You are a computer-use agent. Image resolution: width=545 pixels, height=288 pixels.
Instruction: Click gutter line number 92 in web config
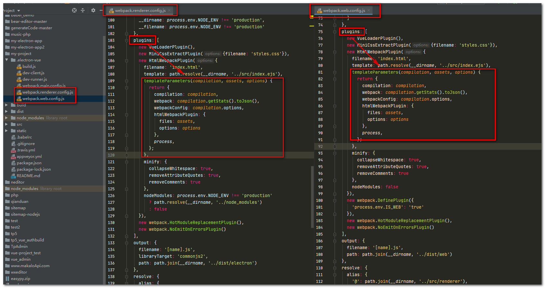pos(320,147)
